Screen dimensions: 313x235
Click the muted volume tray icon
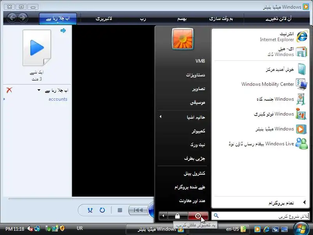[30, 228]
